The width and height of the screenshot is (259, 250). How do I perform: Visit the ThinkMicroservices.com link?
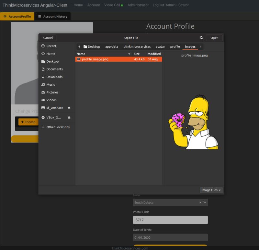coord(129,247)
